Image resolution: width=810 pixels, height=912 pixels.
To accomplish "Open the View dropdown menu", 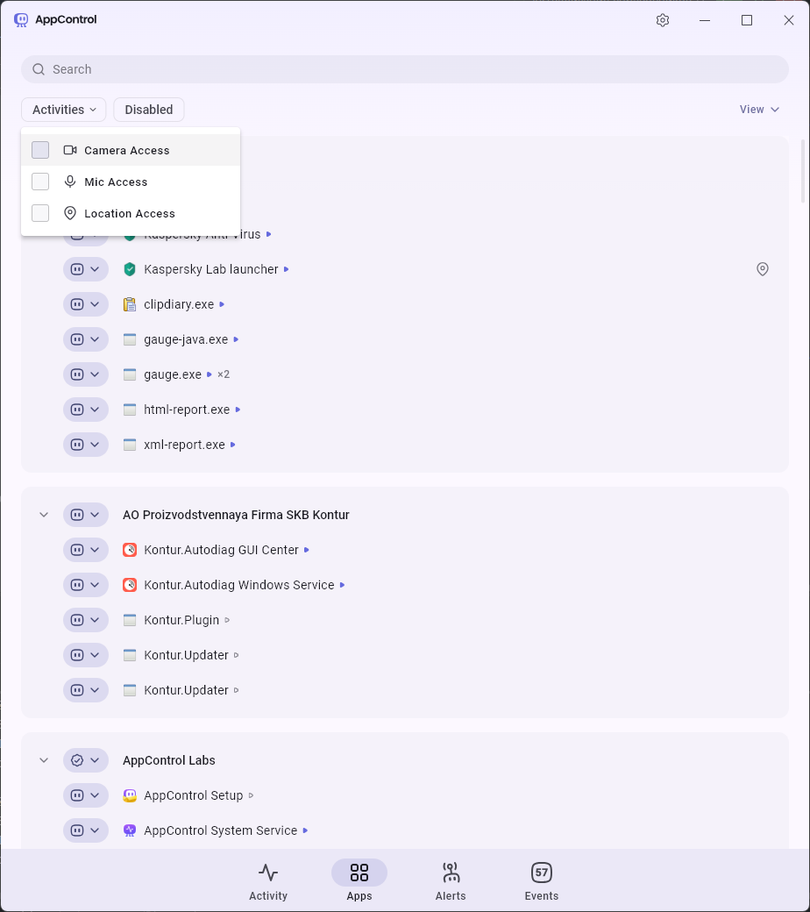I will pos(759,110).
